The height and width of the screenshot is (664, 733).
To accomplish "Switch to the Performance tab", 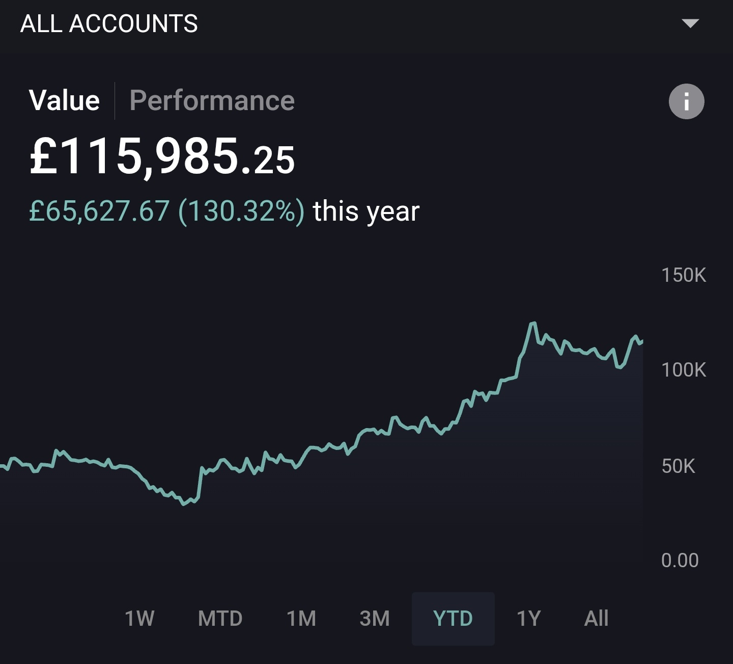I will pyautogui.click(x=212, y=100).
